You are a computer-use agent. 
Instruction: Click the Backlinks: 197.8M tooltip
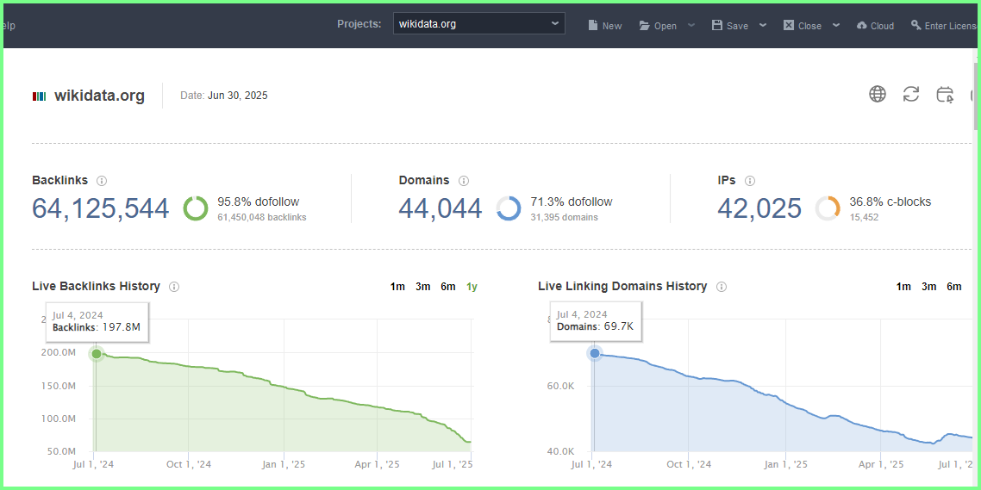point(97,322)
